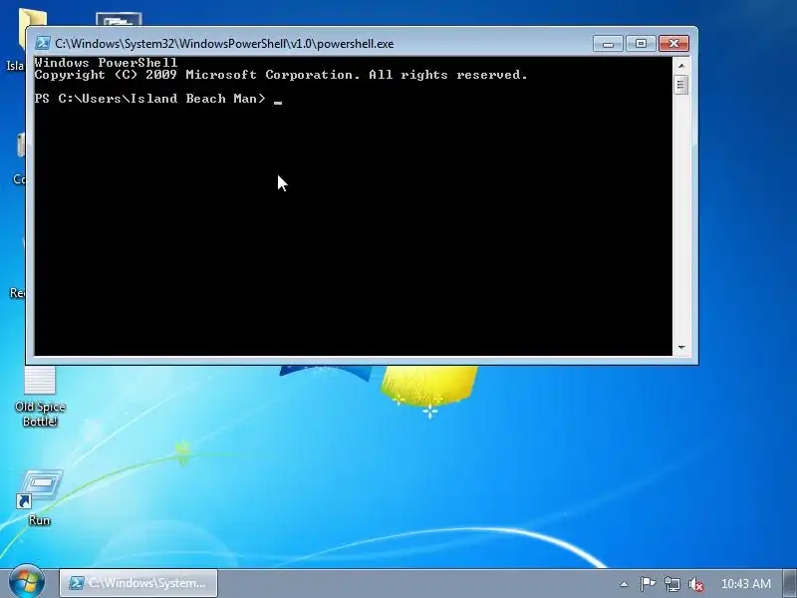Click the console scrollbar thumb
Screen dimensions: 797x598
pyautogui.click(x=681, y=84)
